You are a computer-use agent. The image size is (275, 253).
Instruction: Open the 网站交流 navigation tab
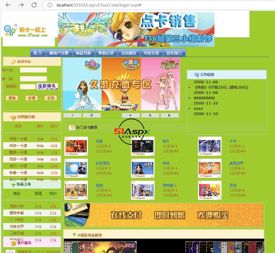[x=151, y=53]
